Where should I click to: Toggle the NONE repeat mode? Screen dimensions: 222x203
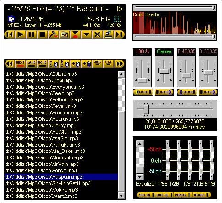click(x=42, y=64)
